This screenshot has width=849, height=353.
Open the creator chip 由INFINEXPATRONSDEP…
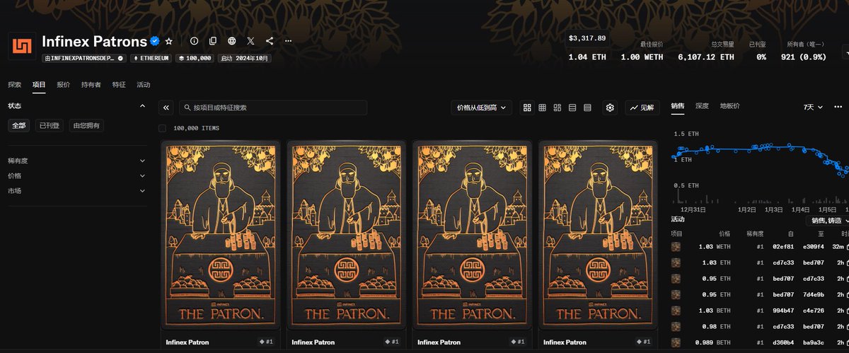[x=84, y=58]
